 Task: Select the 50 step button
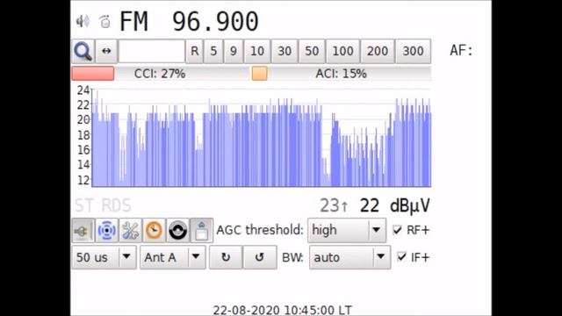click(312, 51)
